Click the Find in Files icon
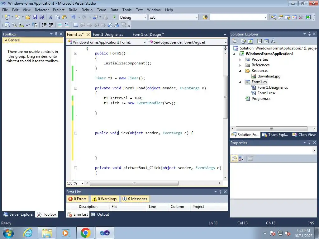The height and width of the screenshot is (239, 319). click(205, 17)
